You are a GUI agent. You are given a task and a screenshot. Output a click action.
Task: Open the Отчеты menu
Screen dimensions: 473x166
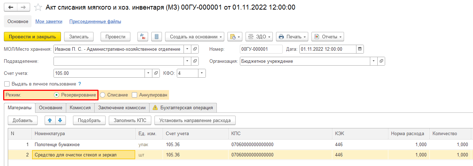[x=328, y=37]
